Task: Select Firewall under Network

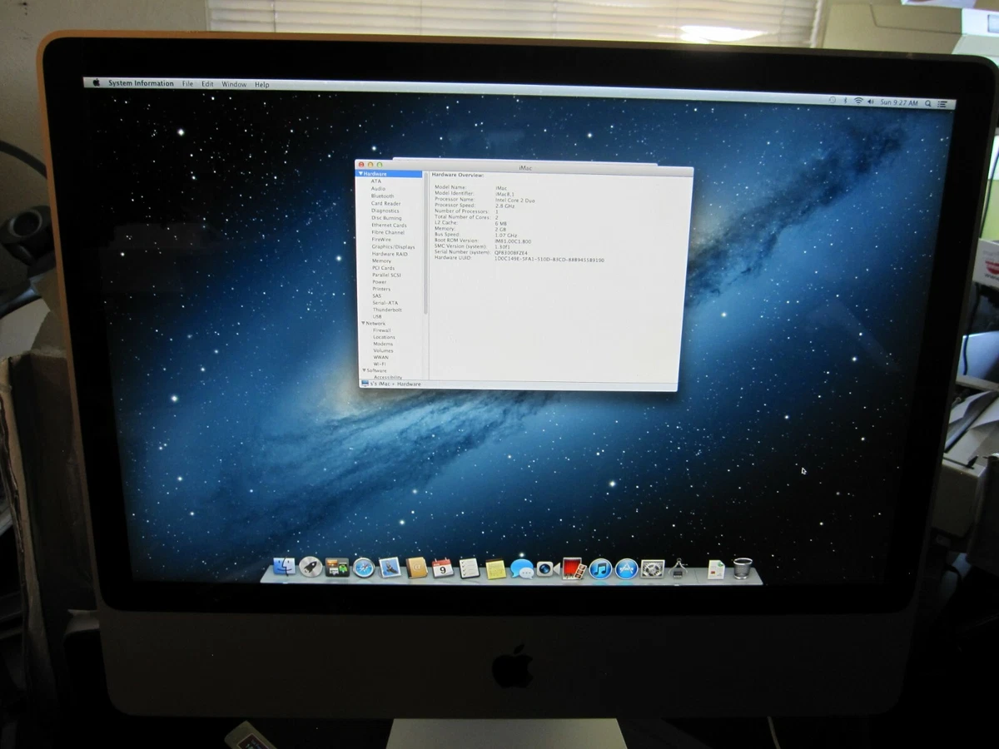Action: pos(382,330)
